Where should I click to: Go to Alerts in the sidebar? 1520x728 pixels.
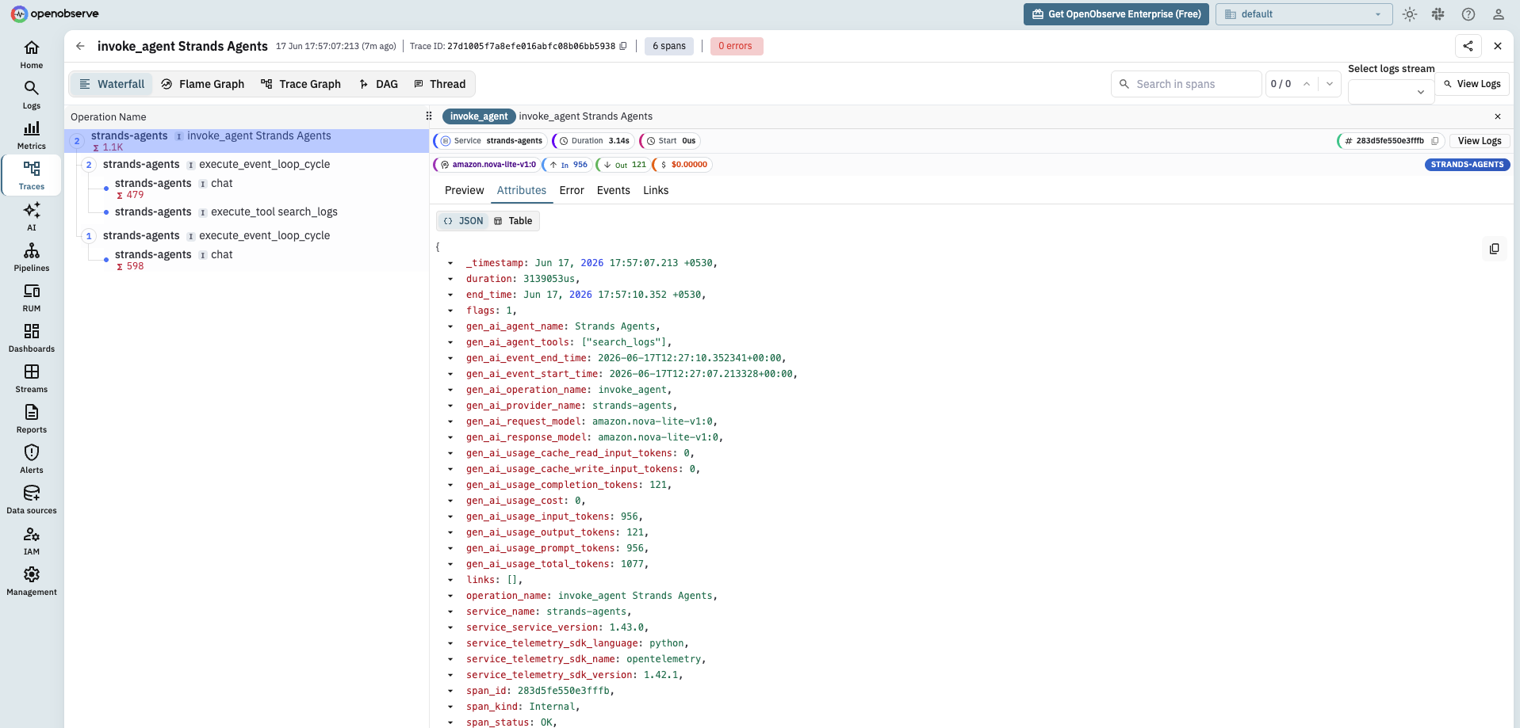tap(32, 459)
